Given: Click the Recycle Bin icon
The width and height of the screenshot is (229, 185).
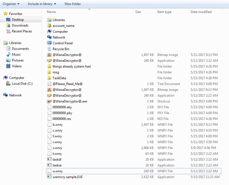Looking at the screenshot, I should point(49,49).
